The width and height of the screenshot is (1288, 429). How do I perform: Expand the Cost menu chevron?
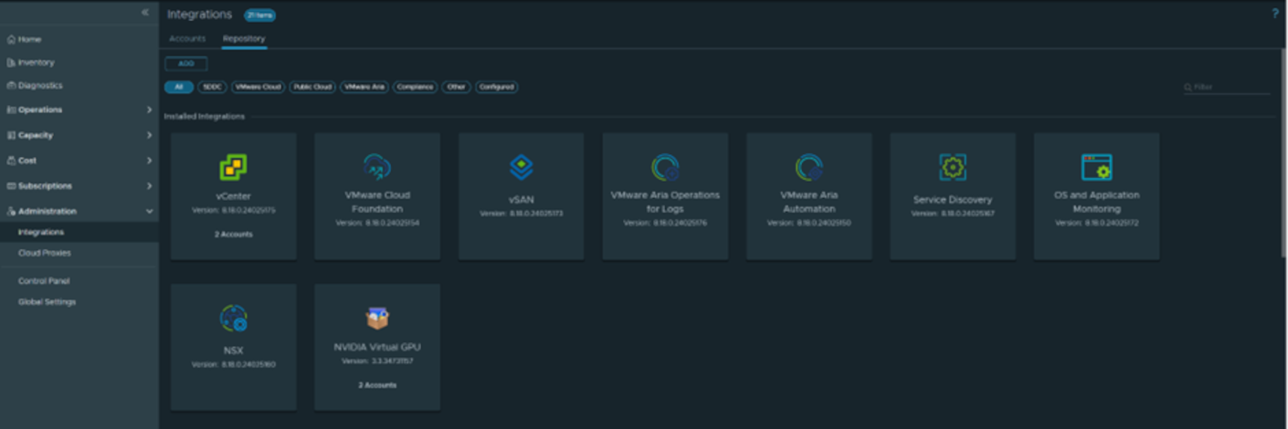coord(149,161)
